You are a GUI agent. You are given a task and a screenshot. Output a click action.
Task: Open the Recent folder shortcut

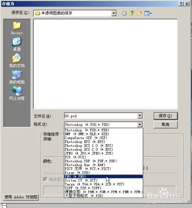[17, 28]
